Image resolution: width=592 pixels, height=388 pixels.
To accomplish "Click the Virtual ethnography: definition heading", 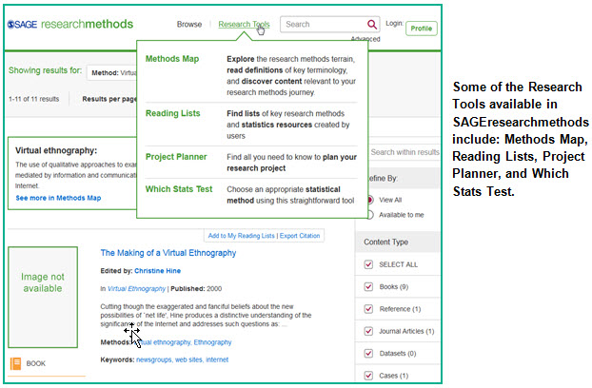I will coord(56,150).
